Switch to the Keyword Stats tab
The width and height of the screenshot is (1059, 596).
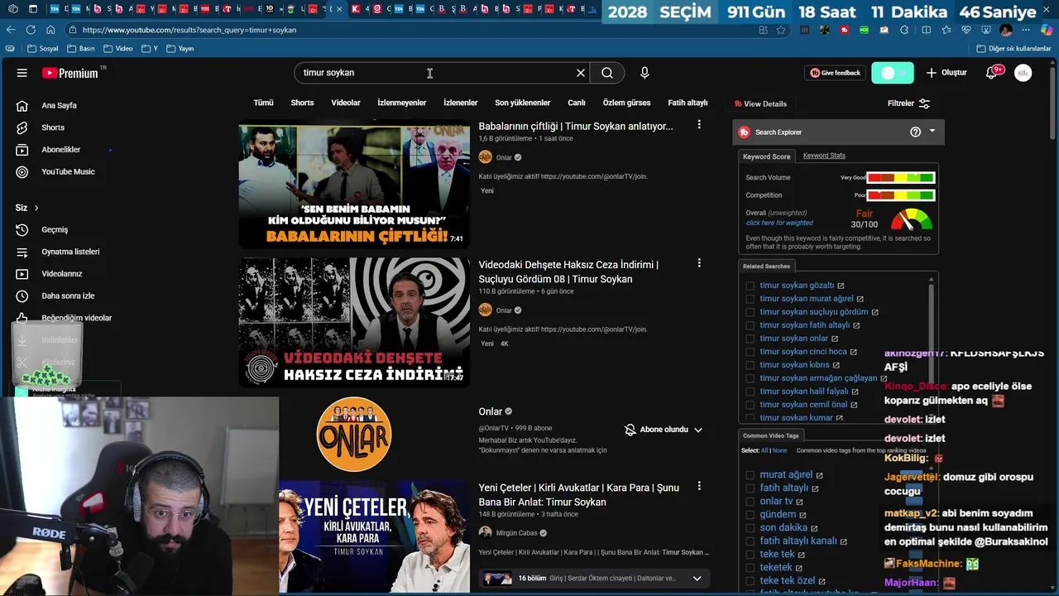[824, 156]
